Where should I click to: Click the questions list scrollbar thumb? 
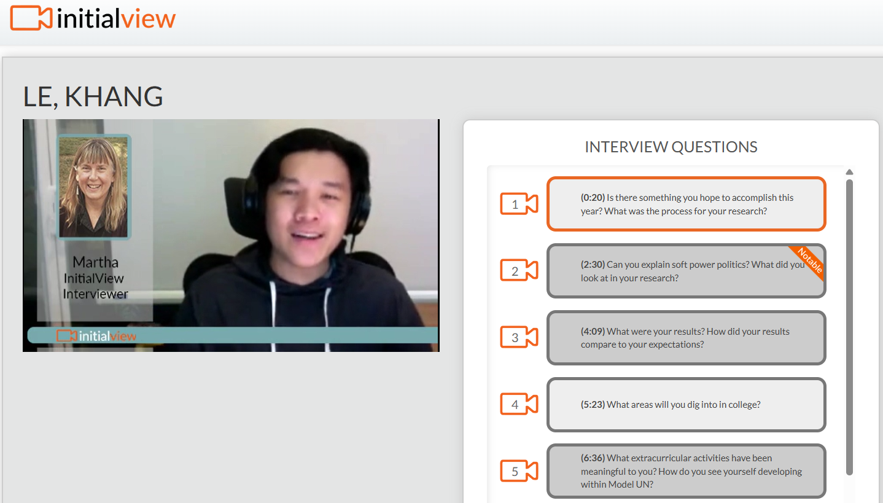point(849,326)
